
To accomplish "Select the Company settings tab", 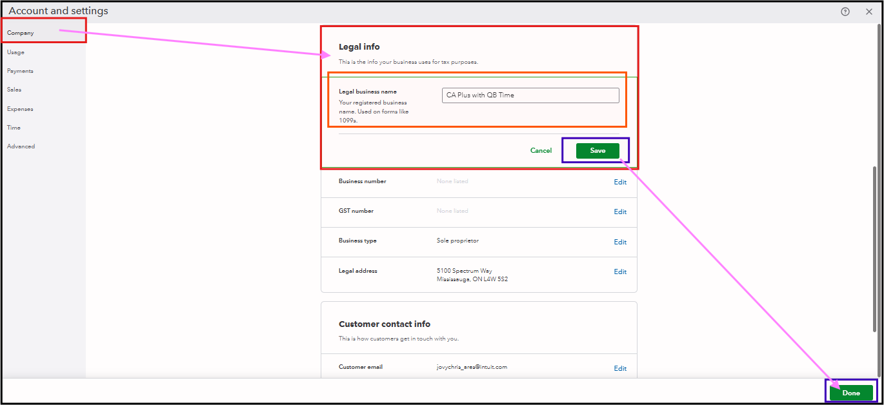I will pyautogui.click(x=21, y=33).
